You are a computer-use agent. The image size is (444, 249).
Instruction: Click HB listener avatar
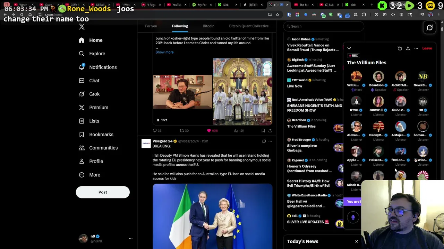423,102
